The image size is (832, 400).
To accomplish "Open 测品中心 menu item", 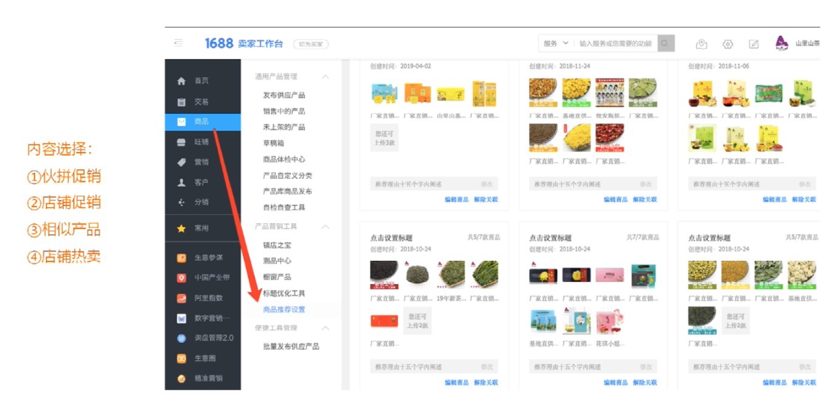I will click(277, 261).
